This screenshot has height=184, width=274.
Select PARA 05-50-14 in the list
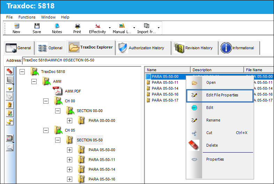(165, 88)
